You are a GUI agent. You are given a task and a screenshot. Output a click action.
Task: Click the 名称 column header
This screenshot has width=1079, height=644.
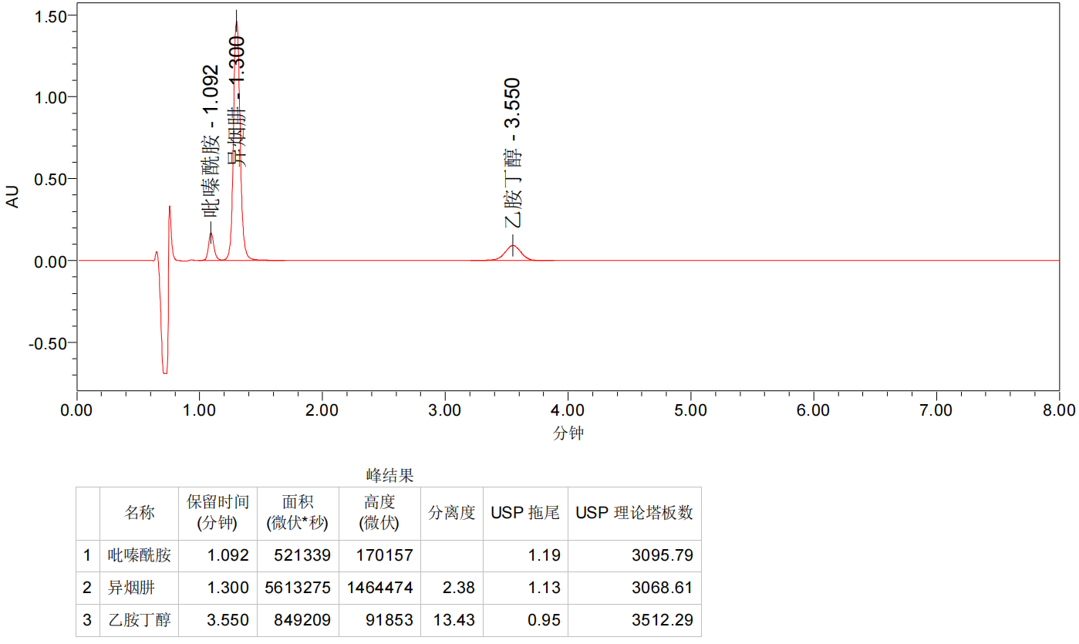140,513
